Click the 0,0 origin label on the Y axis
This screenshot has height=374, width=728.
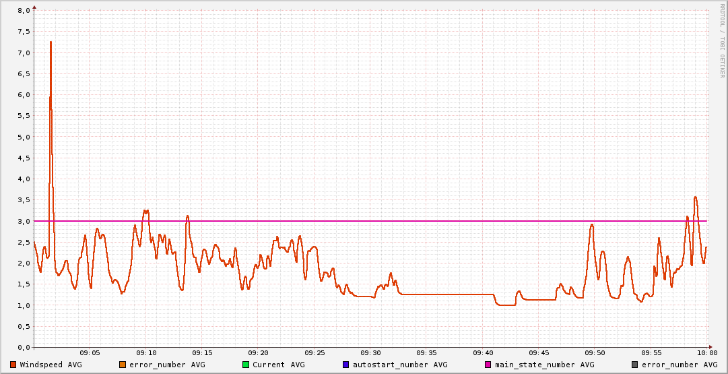pos(23,348)
